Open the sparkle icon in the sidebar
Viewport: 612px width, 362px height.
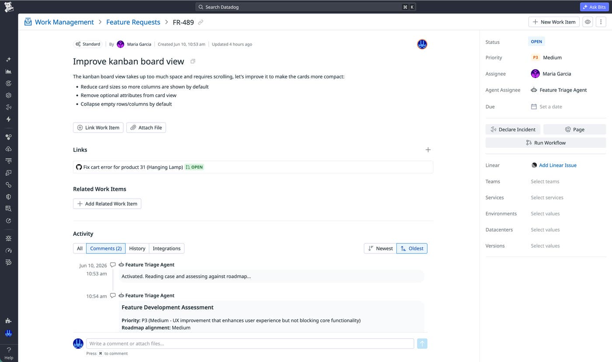point(8,60)
